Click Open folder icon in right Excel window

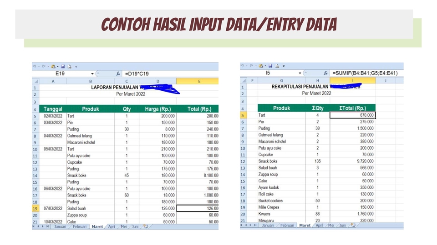pyautogui.click(x=260, y=66)
